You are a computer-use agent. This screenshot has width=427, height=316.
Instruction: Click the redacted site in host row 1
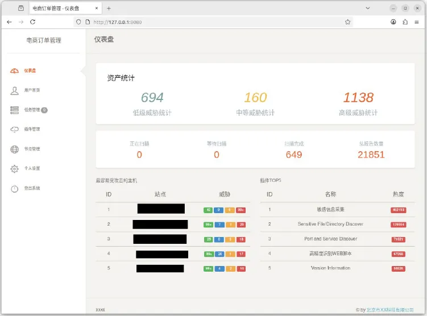(161, 209)
